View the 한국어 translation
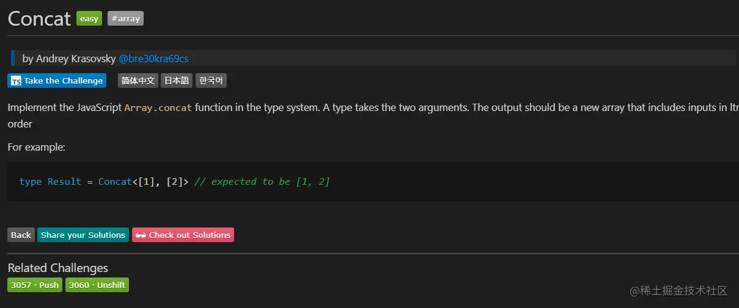This screenshot has width=739, height=308. [211, 81]
